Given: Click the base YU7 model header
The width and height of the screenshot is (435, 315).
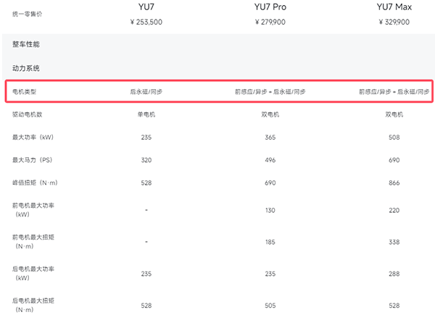Looking at the screenshot, I should [x=146, y=7].
